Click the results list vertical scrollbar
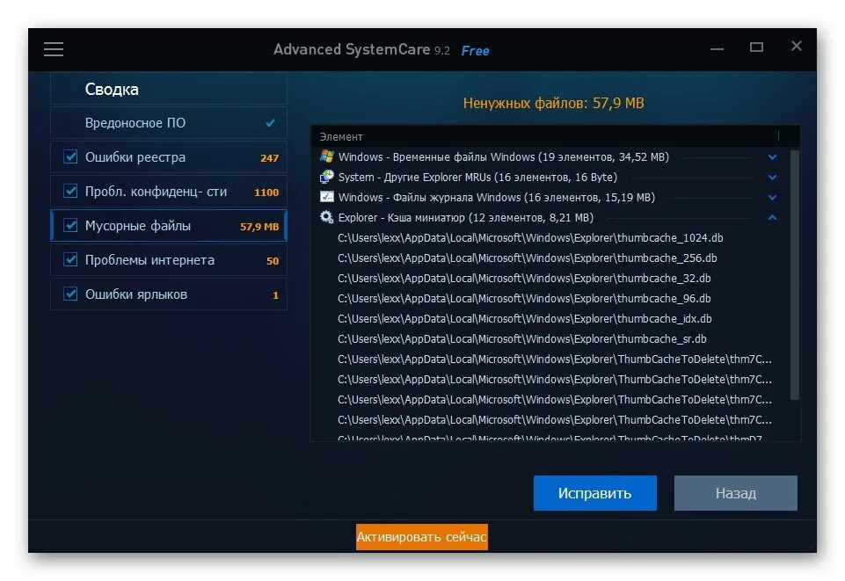This screenshot has width=845, height=581. 794,274
